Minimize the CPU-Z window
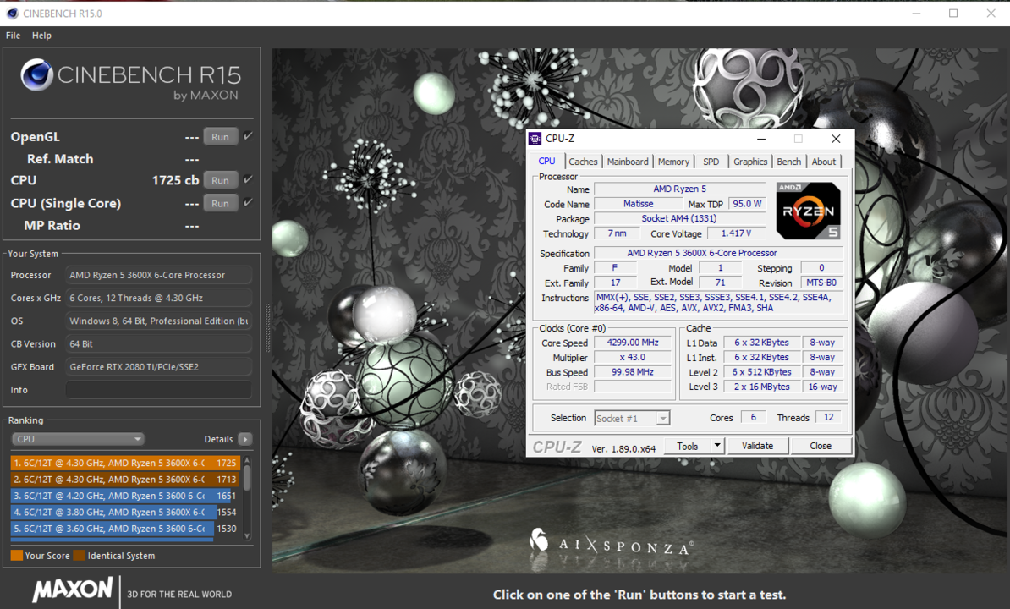The width and height of the screenshot is (1010, 609). 761,139
